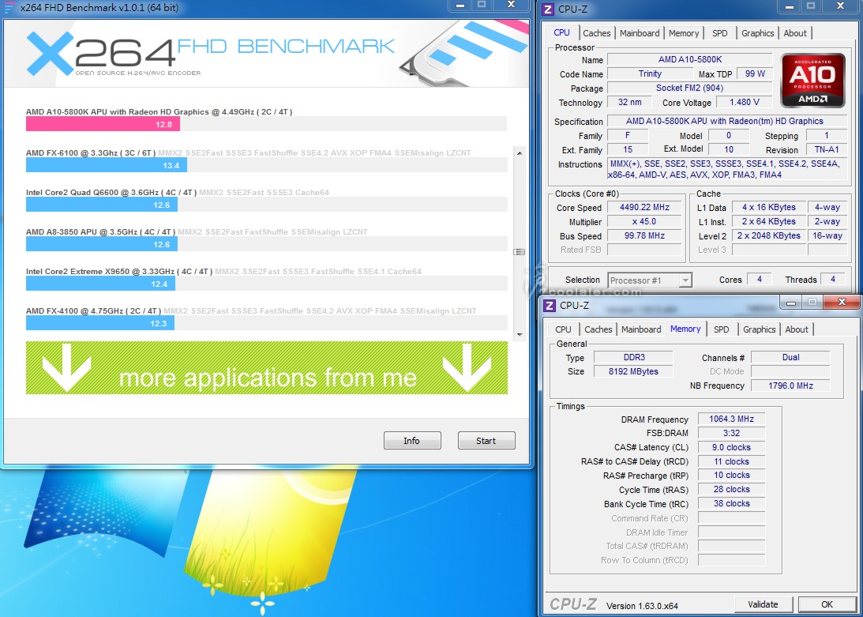Screen dimensions: 863x617
Task: Click the memory Size value 8192 MBytes
Action: [x=633, y=372]
